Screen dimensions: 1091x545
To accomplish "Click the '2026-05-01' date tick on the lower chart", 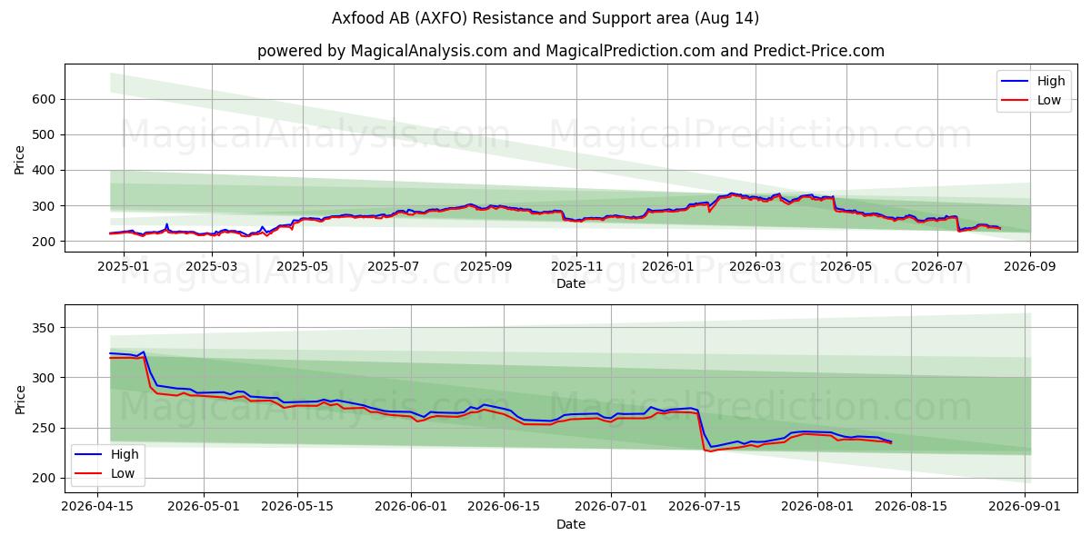I will [204, 507].
